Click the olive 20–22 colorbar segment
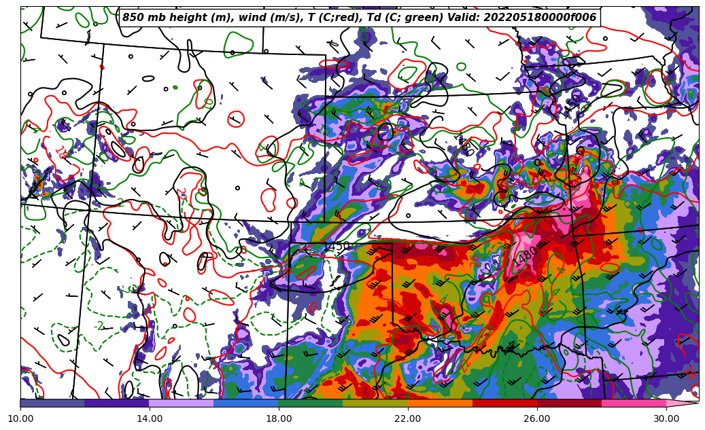Viewport: 705px width, 430px height. click(375, 403)
